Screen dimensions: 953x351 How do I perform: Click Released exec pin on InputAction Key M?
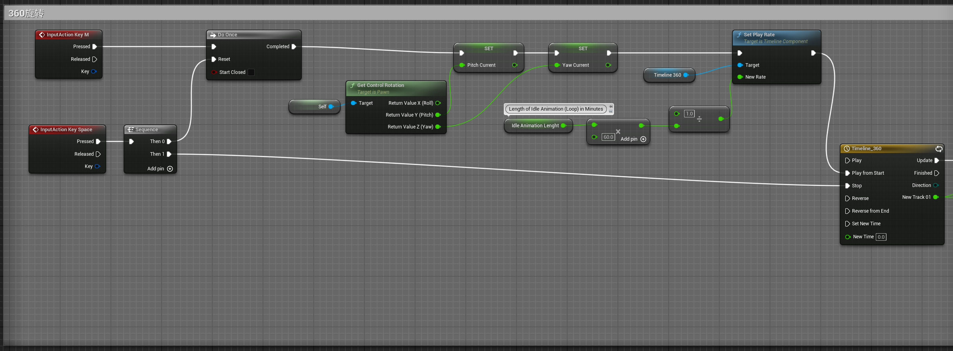tap(95, 59)
